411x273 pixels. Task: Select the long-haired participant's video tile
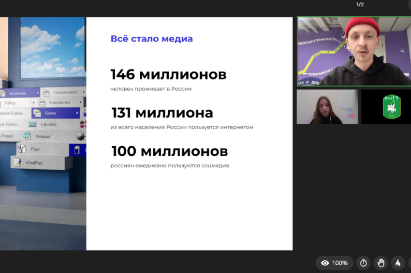(327, 107)
